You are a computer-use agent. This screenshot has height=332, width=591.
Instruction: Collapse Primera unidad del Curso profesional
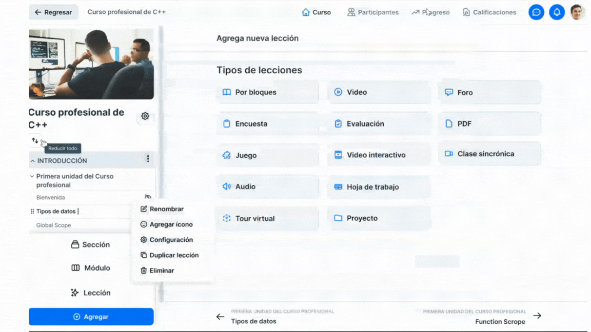click(32, 176)
